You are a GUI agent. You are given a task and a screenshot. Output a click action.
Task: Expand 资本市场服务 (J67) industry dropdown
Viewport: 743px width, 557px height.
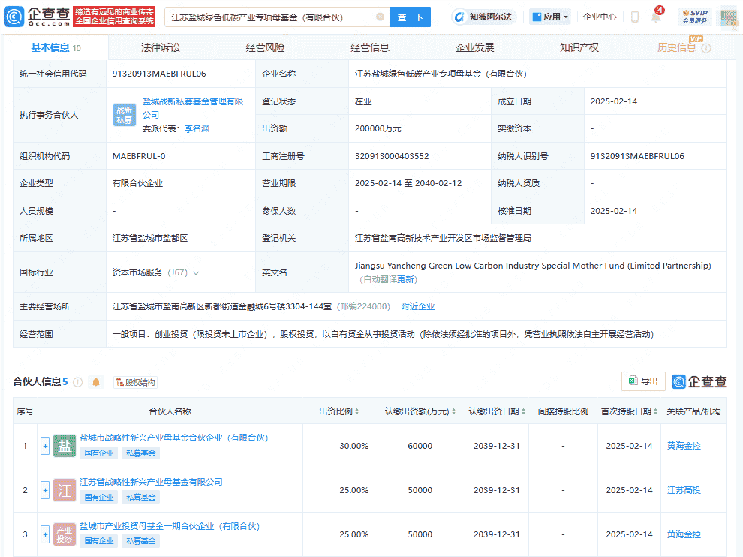196,273
